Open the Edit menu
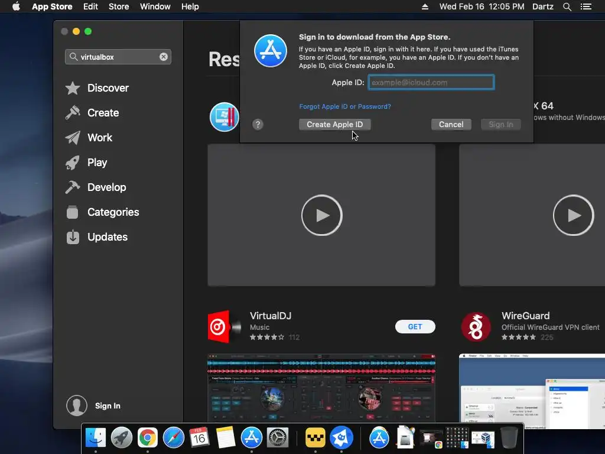Image resolution: width=605 pixels, height=454 pixels. pyautogui.click(x=90, y=7)
